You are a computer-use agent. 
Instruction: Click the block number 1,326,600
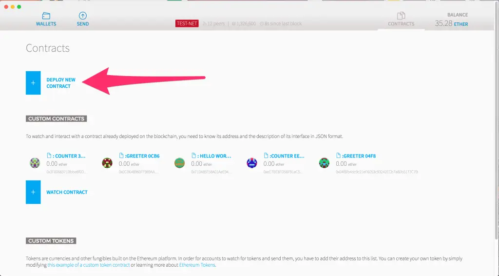[x=246, y=23]
